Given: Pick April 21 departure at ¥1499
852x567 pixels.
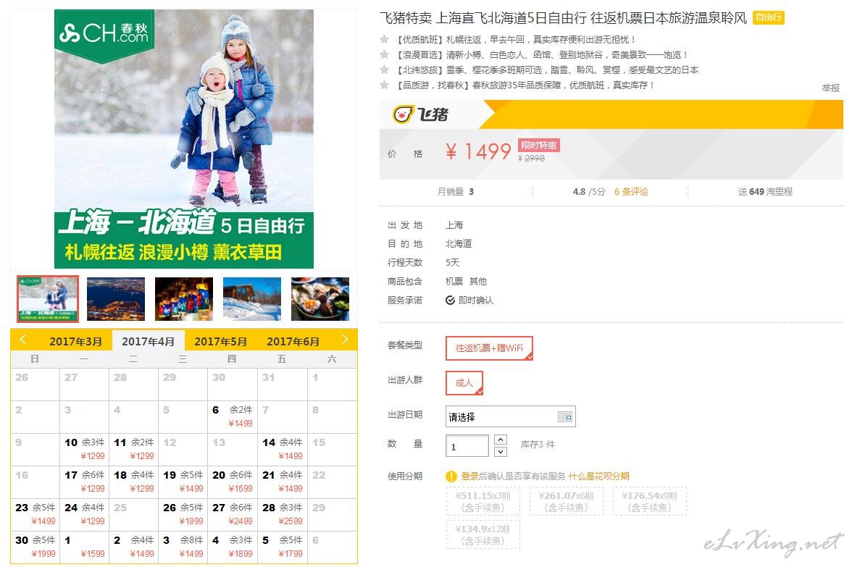Looking at the screenshot, I should (x=282, y=482).
